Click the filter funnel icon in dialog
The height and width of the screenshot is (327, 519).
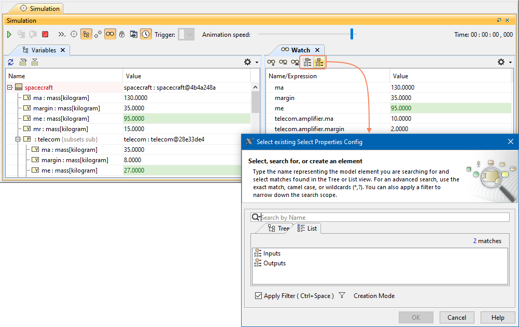tap(342, 296)
